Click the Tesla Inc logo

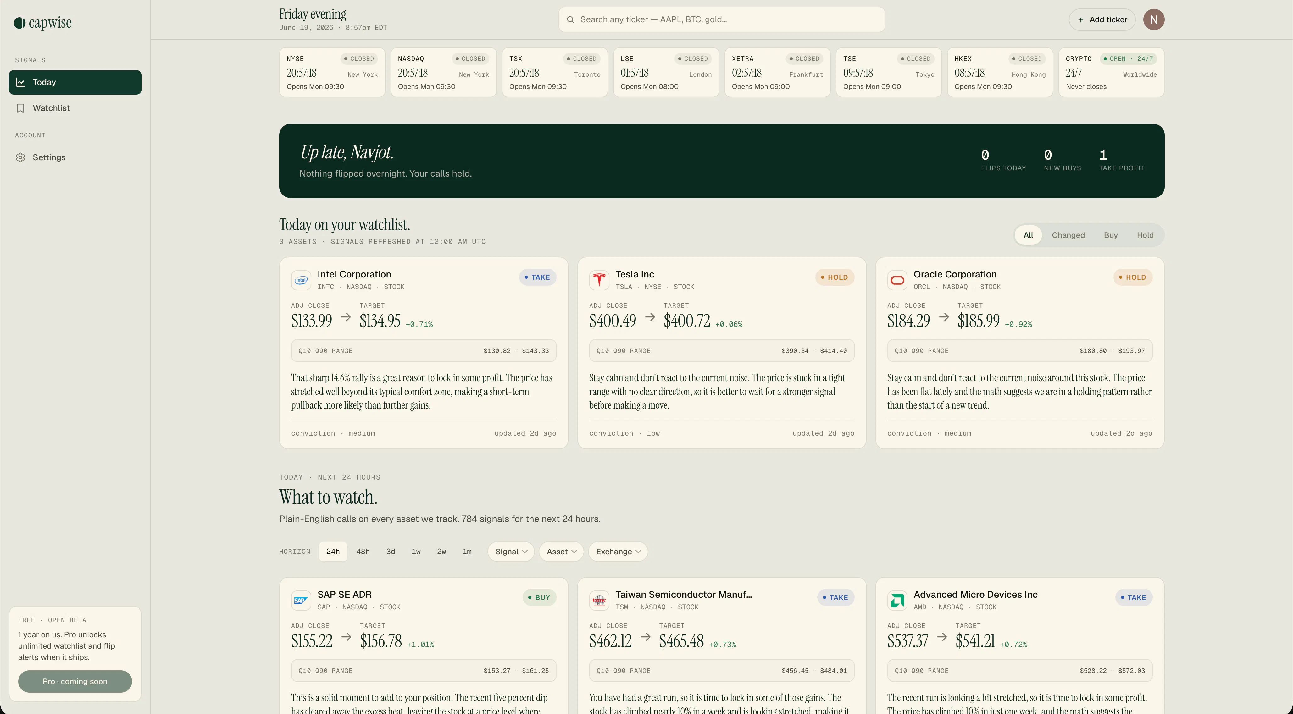click(599, 280)
